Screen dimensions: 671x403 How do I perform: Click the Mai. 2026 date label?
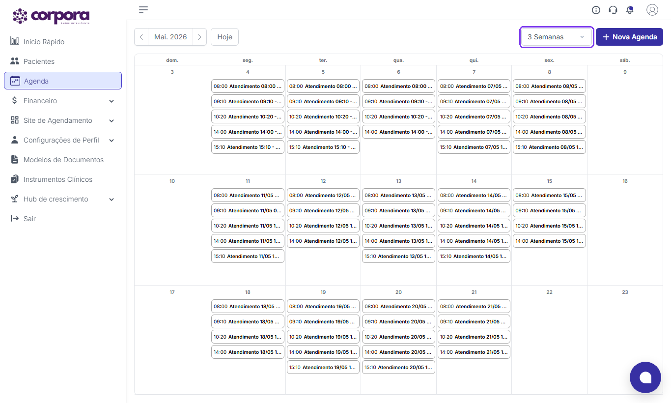pos(170,37)
